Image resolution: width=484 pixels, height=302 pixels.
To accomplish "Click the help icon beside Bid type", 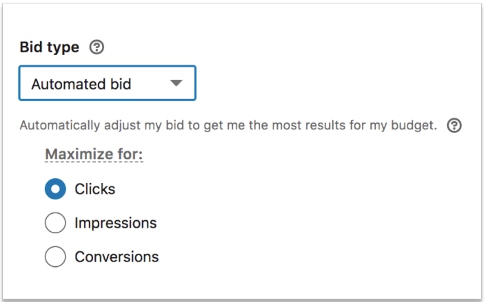I will point(97,47).
